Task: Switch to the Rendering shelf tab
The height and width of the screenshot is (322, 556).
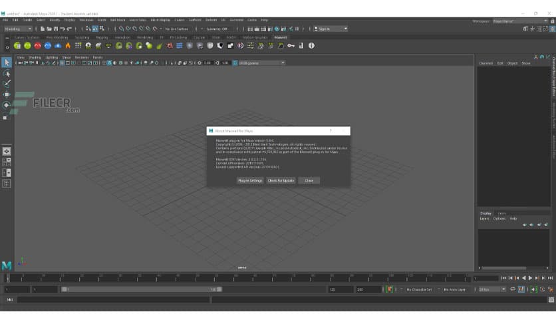Action: (x=145, y=37)
